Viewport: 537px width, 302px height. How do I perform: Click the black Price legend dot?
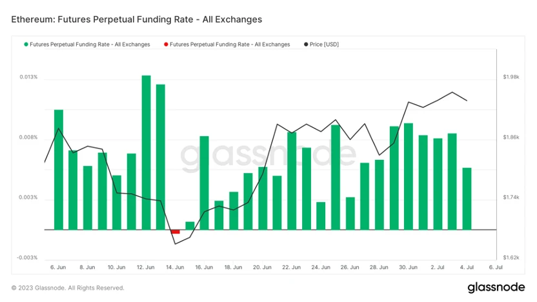(305, 45)
